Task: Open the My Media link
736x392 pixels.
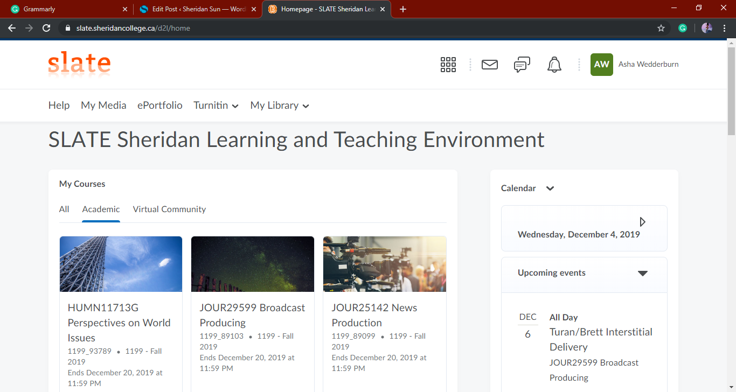Action: pyautogui.click(x=103, y=106)
